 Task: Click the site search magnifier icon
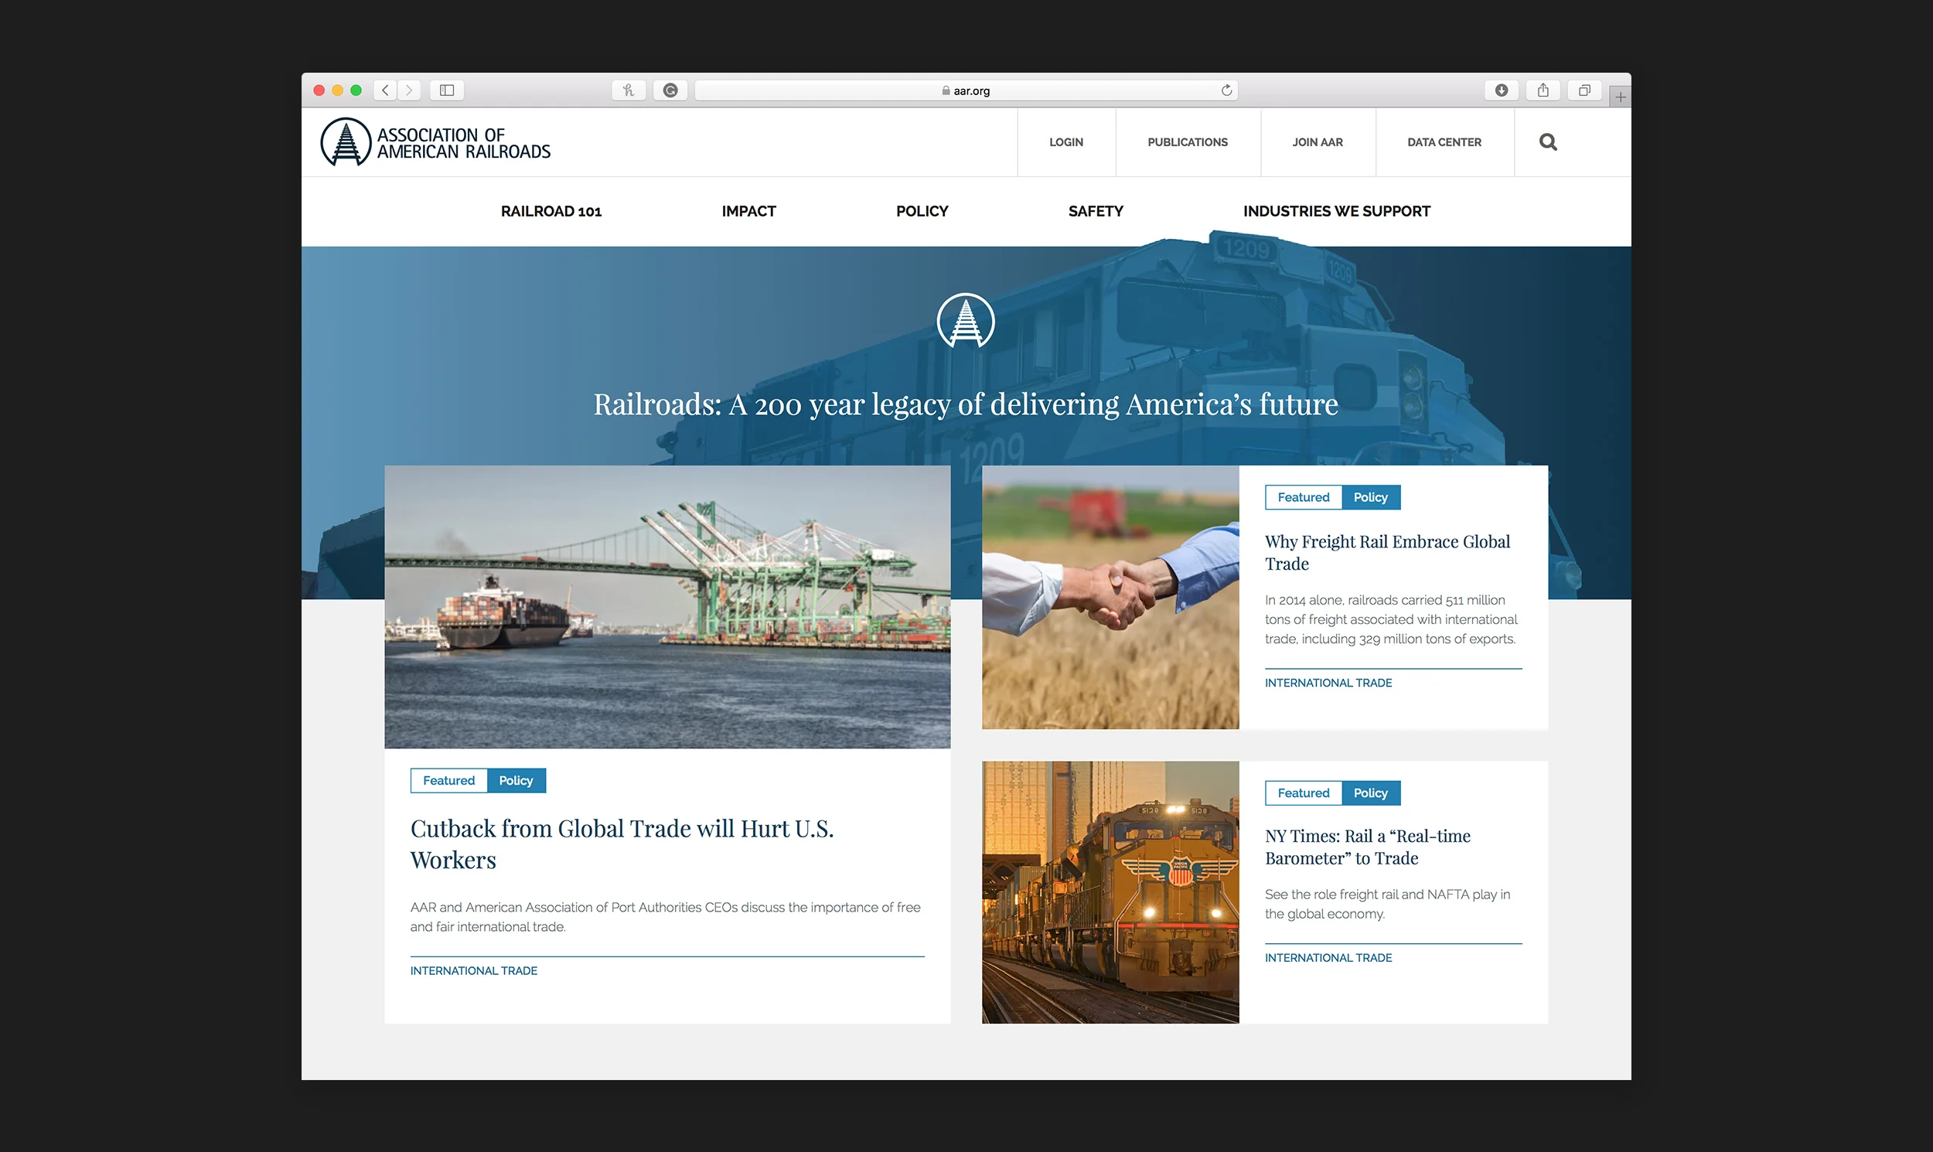point(1547,142)
